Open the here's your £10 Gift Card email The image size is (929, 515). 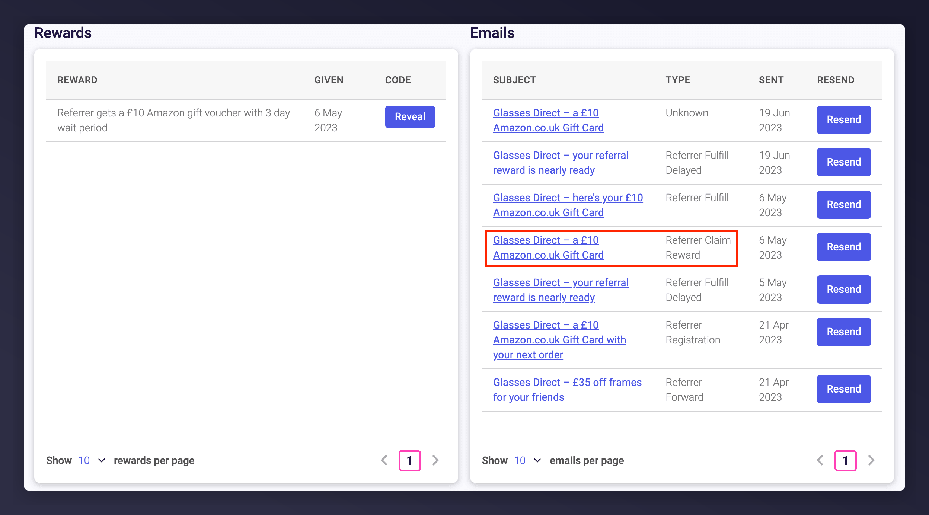[568, 205]
